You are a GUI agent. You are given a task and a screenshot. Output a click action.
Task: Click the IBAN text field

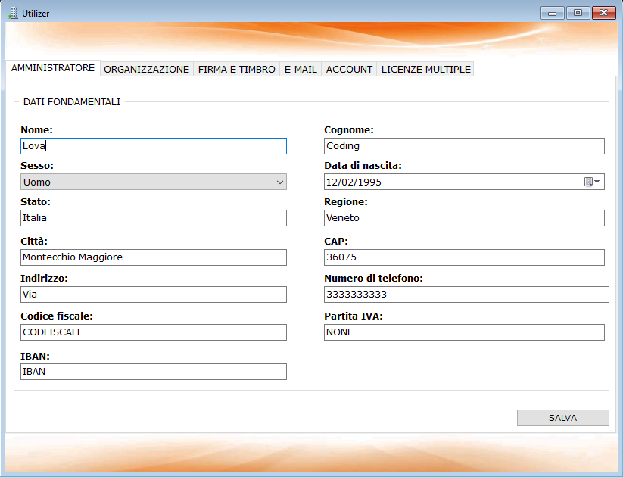coord(151,371)
